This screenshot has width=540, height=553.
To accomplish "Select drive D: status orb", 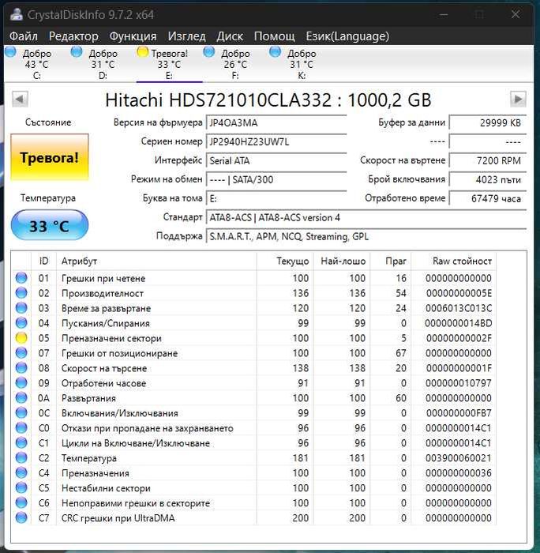I will click(x=76, y=52).
